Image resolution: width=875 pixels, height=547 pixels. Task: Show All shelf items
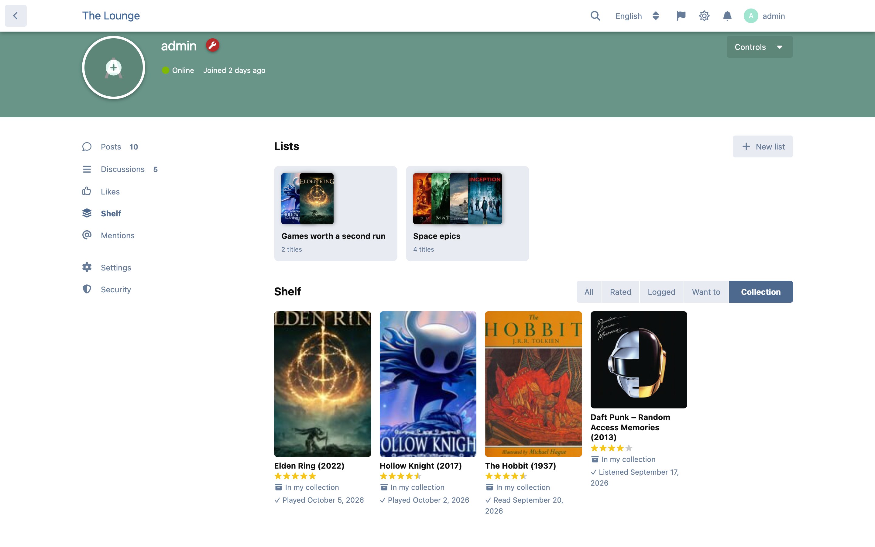coord(588,292)
